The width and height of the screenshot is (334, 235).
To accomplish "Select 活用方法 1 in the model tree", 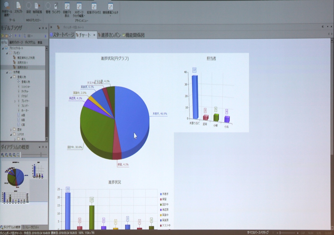I will click(x=23, y=62).
